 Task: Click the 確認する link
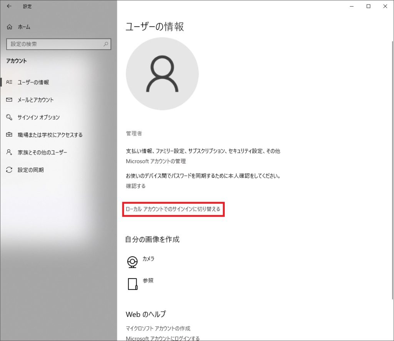[136, 186]
